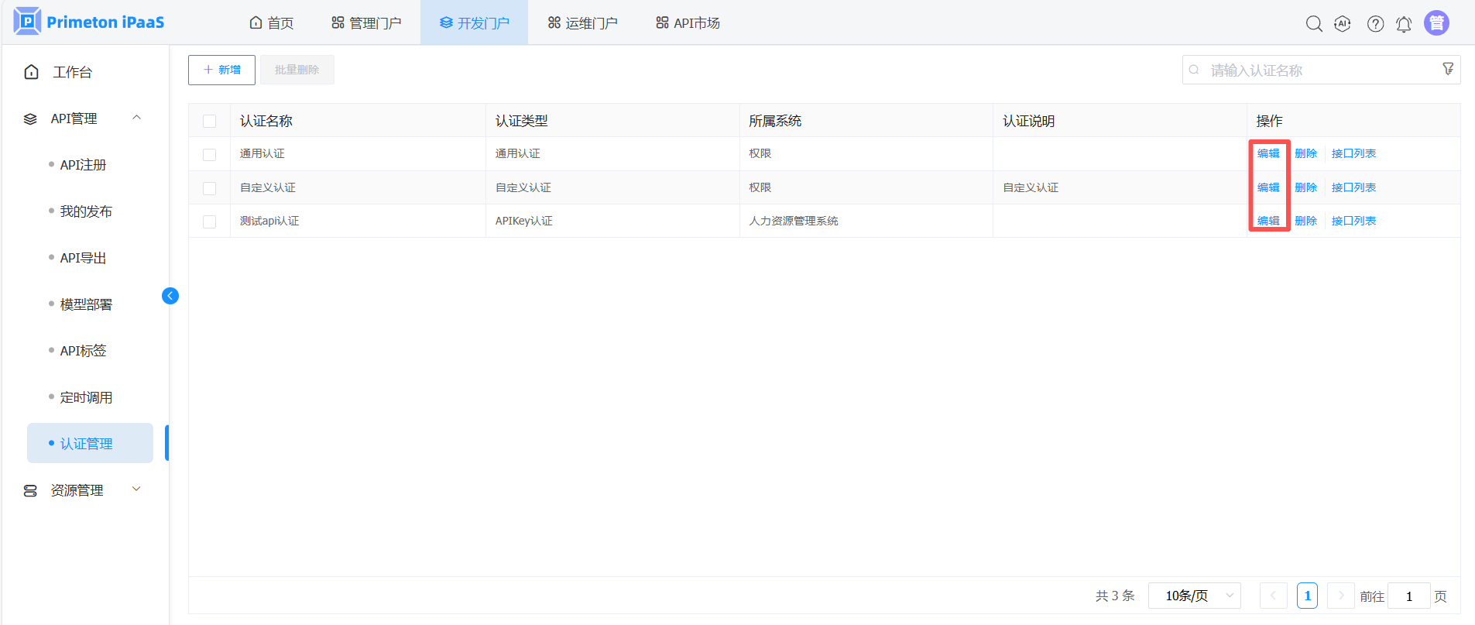Screen dimensions: 1475x625
Task: Toggle the select-all checkbox in table header
Action: 209,121
